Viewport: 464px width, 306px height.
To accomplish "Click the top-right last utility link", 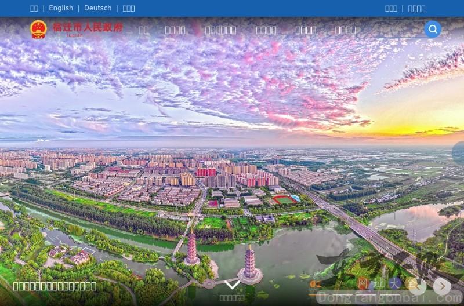I will pyautogui.click(x=416, y=8).
